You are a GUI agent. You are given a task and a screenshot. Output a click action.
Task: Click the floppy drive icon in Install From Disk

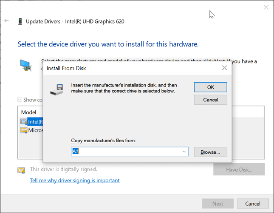point(56,89)
